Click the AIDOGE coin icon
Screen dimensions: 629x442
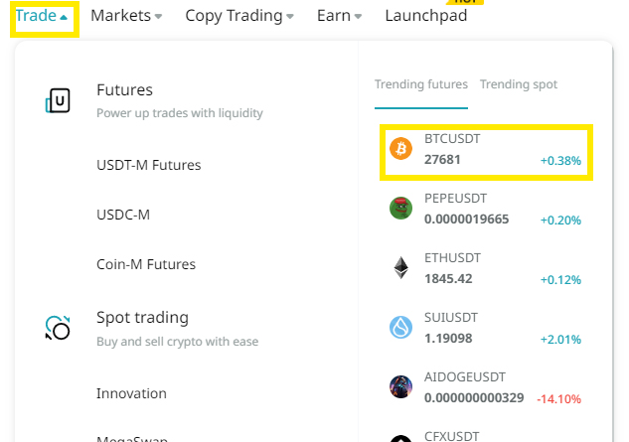click(x=401, y=386)
